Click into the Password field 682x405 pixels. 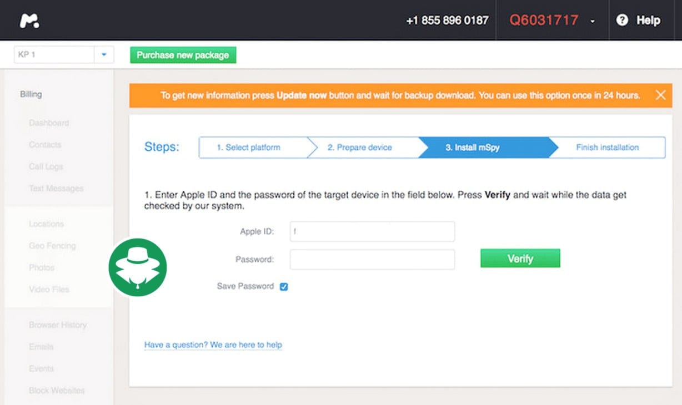[372, 259]
